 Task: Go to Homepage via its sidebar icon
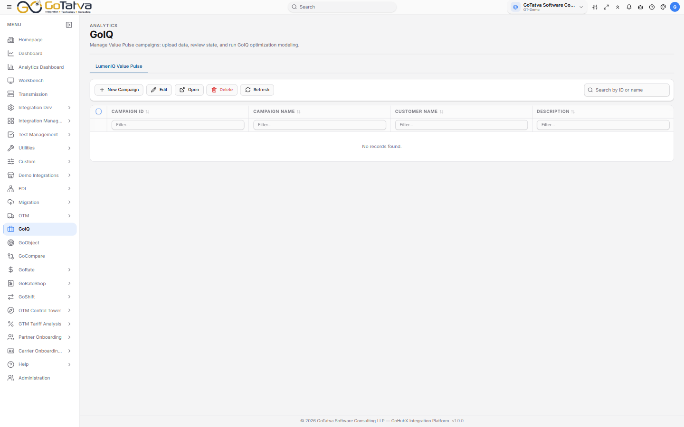click(x=11, y=40)
